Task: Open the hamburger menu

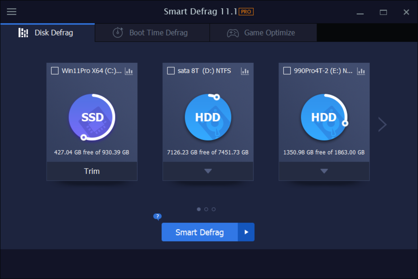Action: pyautogui.click(x=11, y=12)
